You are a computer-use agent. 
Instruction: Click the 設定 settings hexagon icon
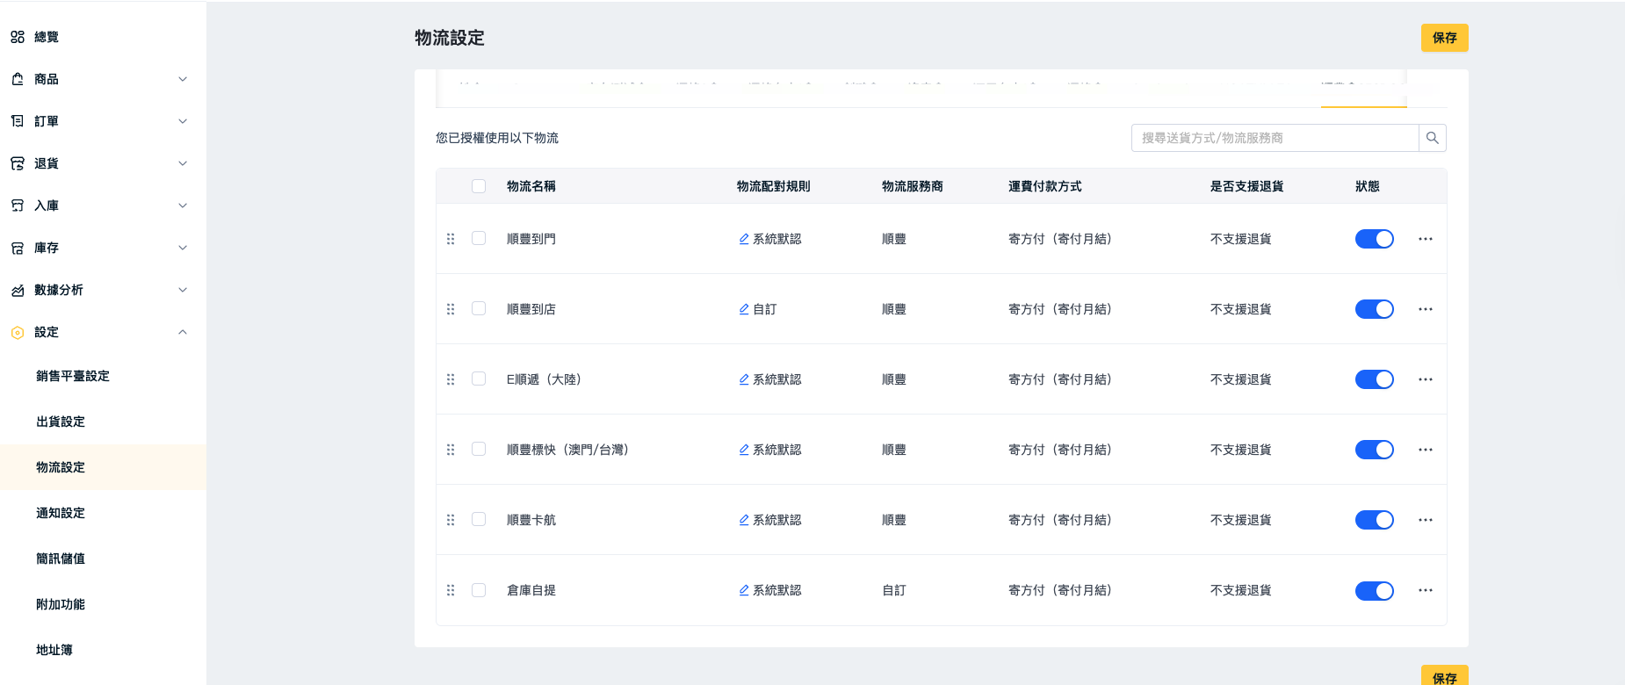coord(18,332)
